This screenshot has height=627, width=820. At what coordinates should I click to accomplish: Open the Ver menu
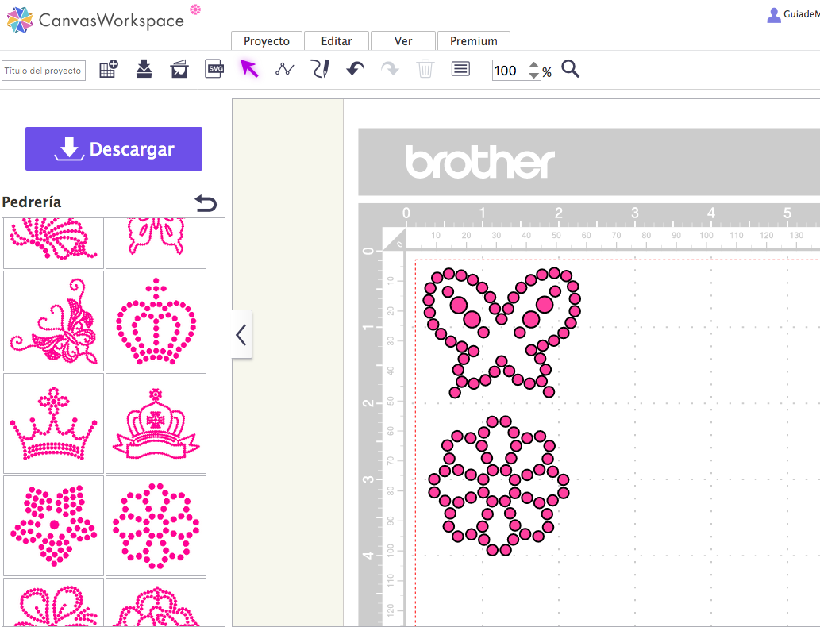coord(403,40)
